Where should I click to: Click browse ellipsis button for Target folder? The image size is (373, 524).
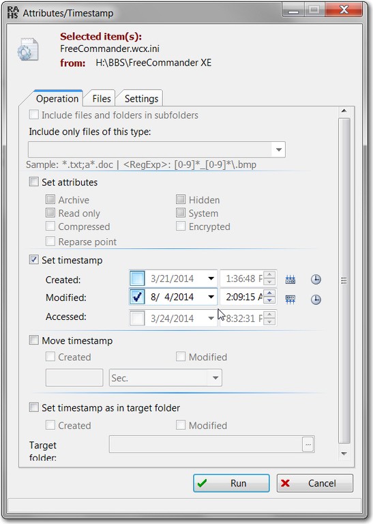pos(308,444)
